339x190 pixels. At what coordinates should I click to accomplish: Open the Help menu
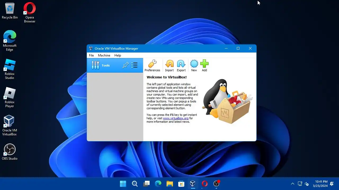click(x=118, y=55)
